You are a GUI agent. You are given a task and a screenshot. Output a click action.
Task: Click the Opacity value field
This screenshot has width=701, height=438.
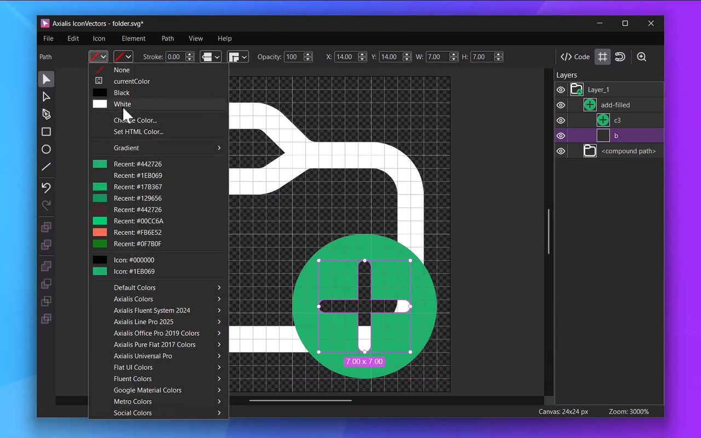(x=292, y=57)
